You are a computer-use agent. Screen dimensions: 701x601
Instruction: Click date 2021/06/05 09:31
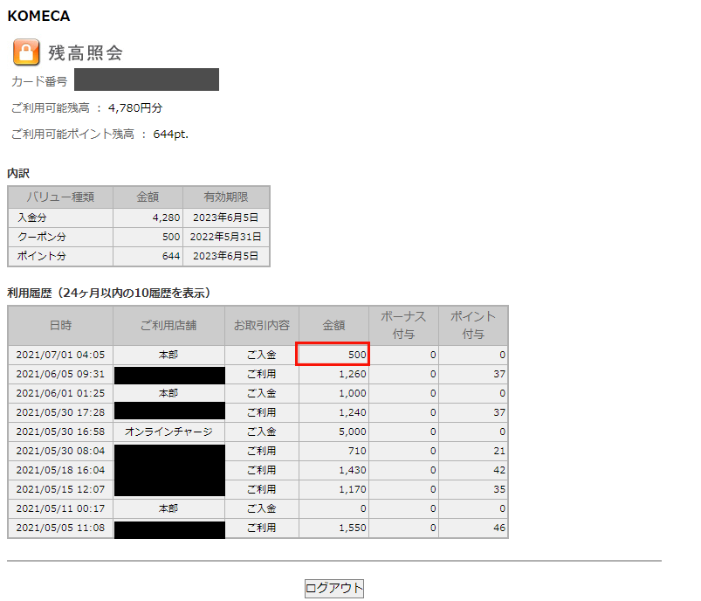click(60, 374)
